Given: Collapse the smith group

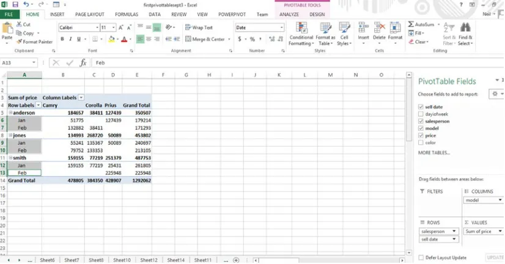Looking at the screenshot, I should (10, 158).
